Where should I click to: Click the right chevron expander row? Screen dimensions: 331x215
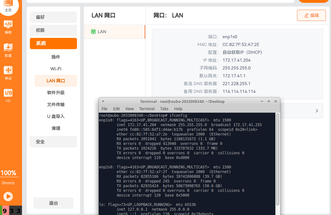click(317, 111)
